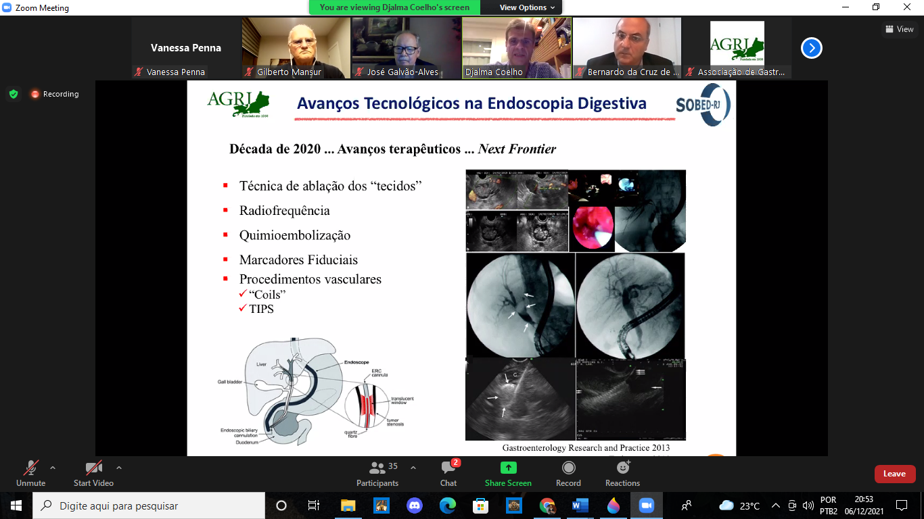
Task: Open the View layout menu
Action: coord(899,29)
